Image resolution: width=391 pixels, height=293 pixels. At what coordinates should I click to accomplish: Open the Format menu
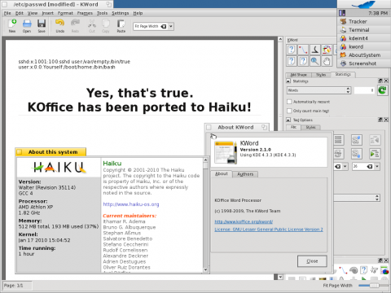(65, 13)
